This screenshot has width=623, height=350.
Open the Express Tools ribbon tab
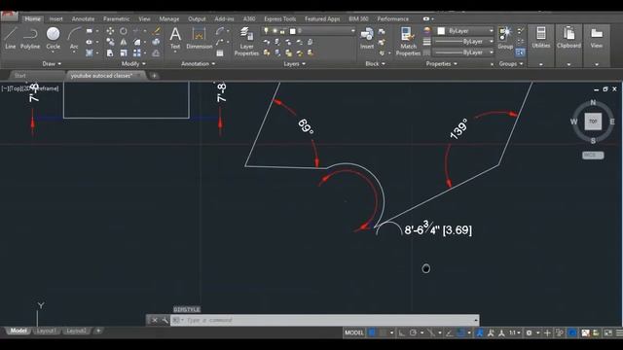coord(279,18)
